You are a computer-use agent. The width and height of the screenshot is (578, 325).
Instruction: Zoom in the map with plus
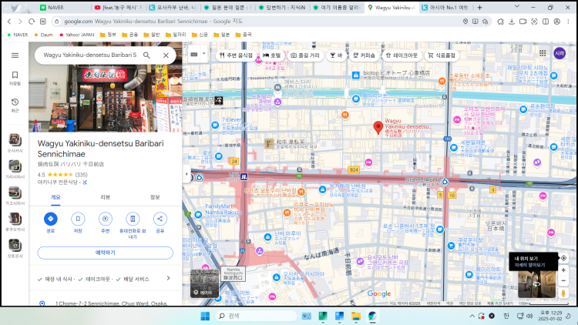click(563, 270)
